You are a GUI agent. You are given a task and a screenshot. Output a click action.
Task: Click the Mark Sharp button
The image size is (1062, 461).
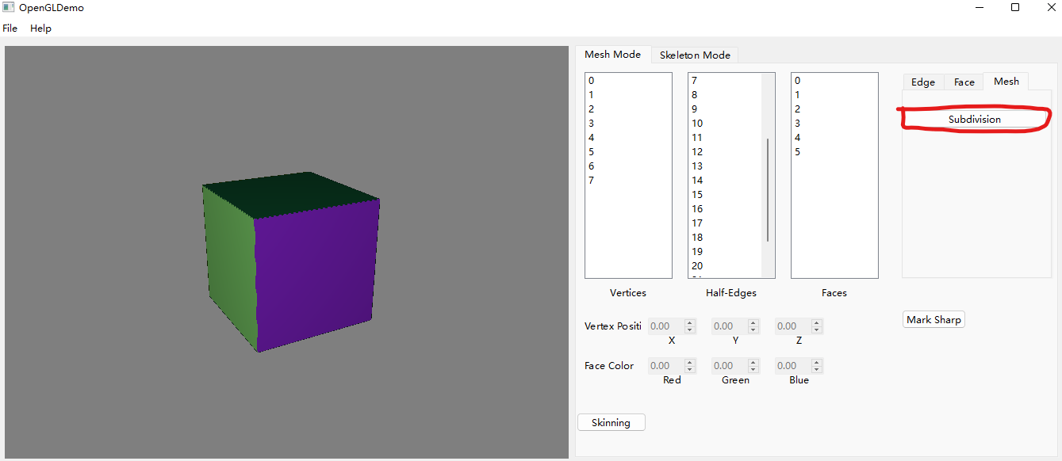(x=933, y=319)
